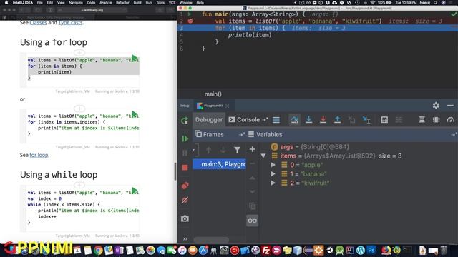Expand the 1 = "banana" entry
The width and height of the screenshot is (458, 257).
coord(273,174)
